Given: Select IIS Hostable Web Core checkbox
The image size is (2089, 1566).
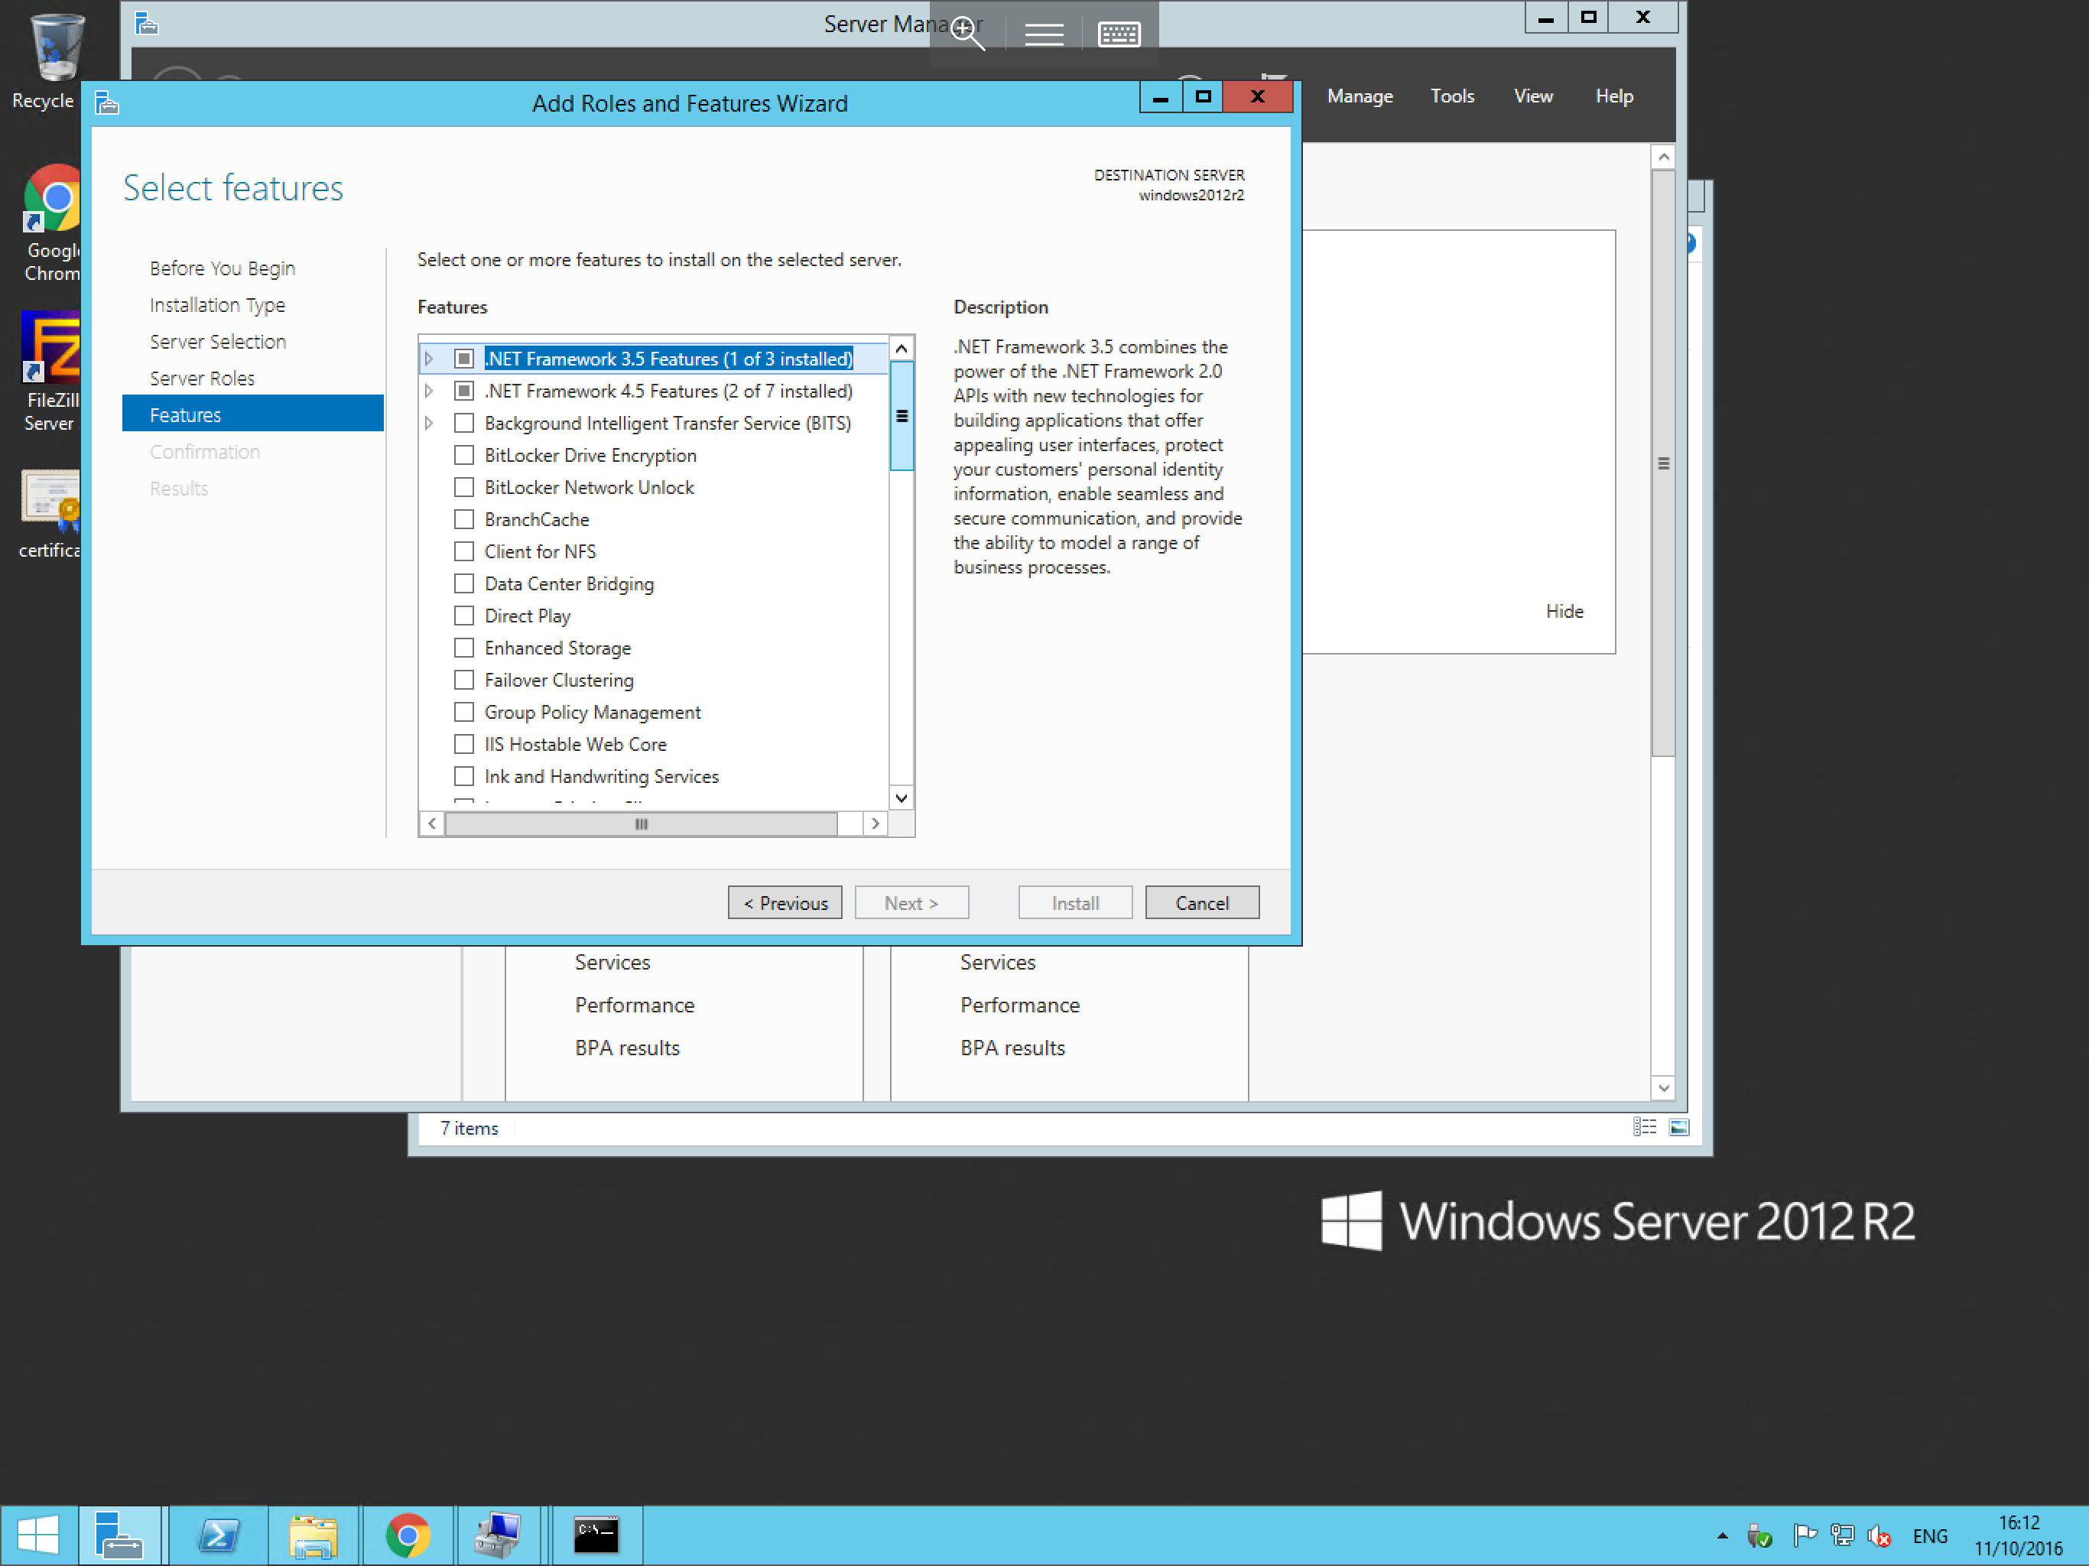Looking at the screenshot, I should (462, 743).
